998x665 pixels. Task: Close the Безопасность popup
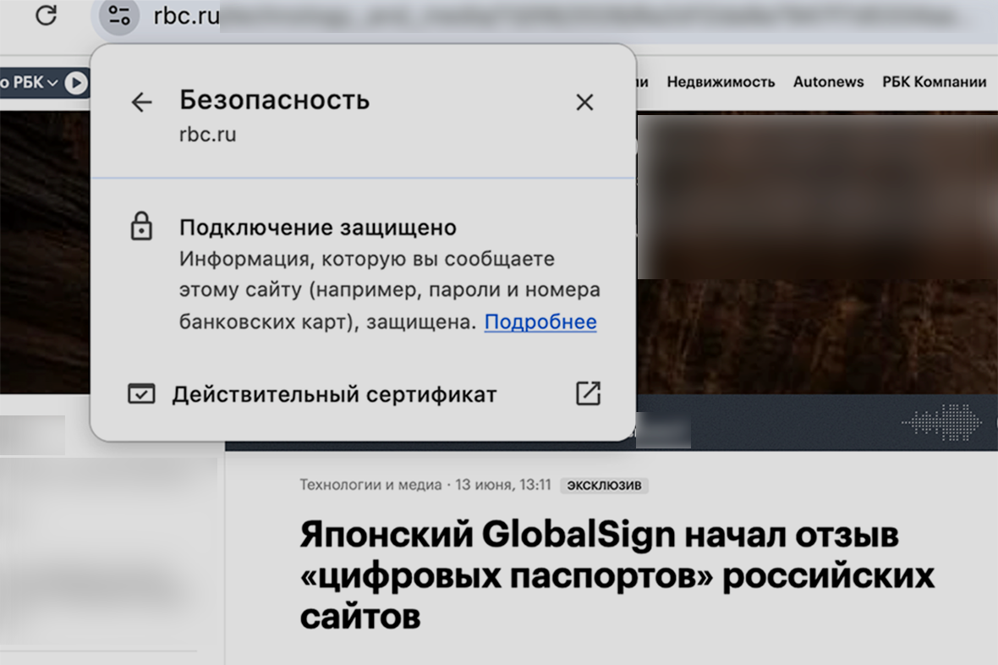click(x=584, y=102)
